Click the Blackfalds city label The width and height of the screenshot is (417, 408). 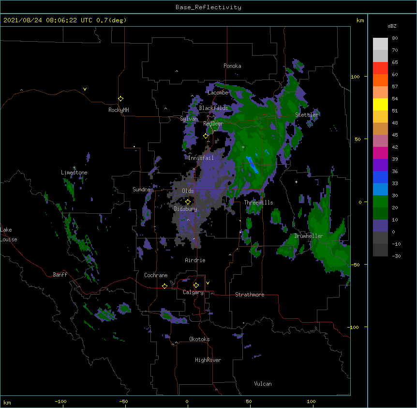213,108
